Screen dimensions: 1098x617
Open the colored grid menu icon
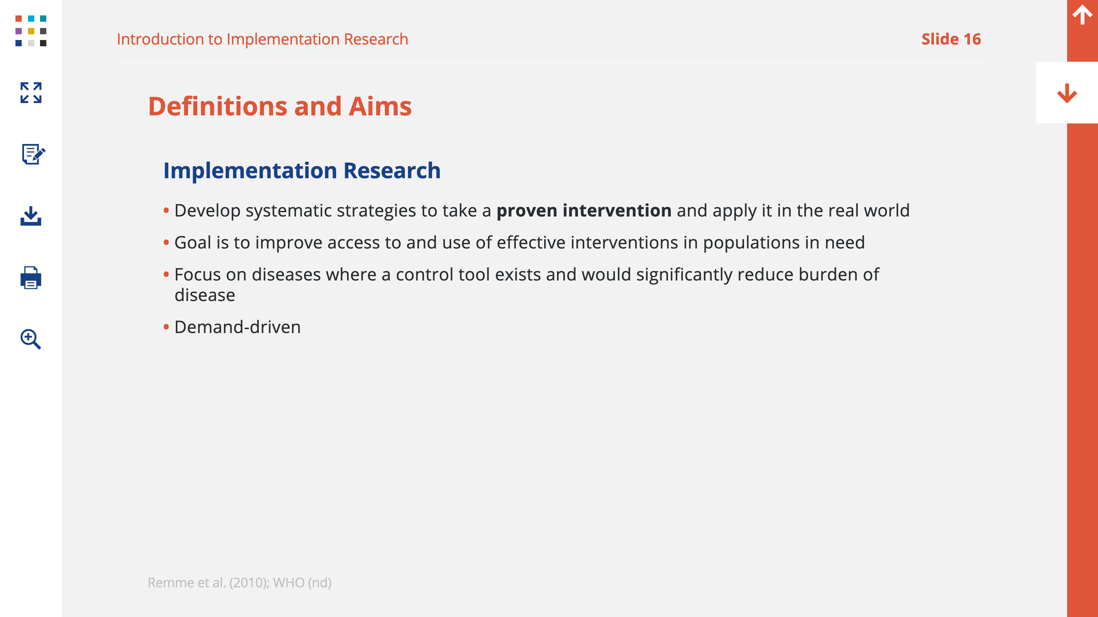31,31
